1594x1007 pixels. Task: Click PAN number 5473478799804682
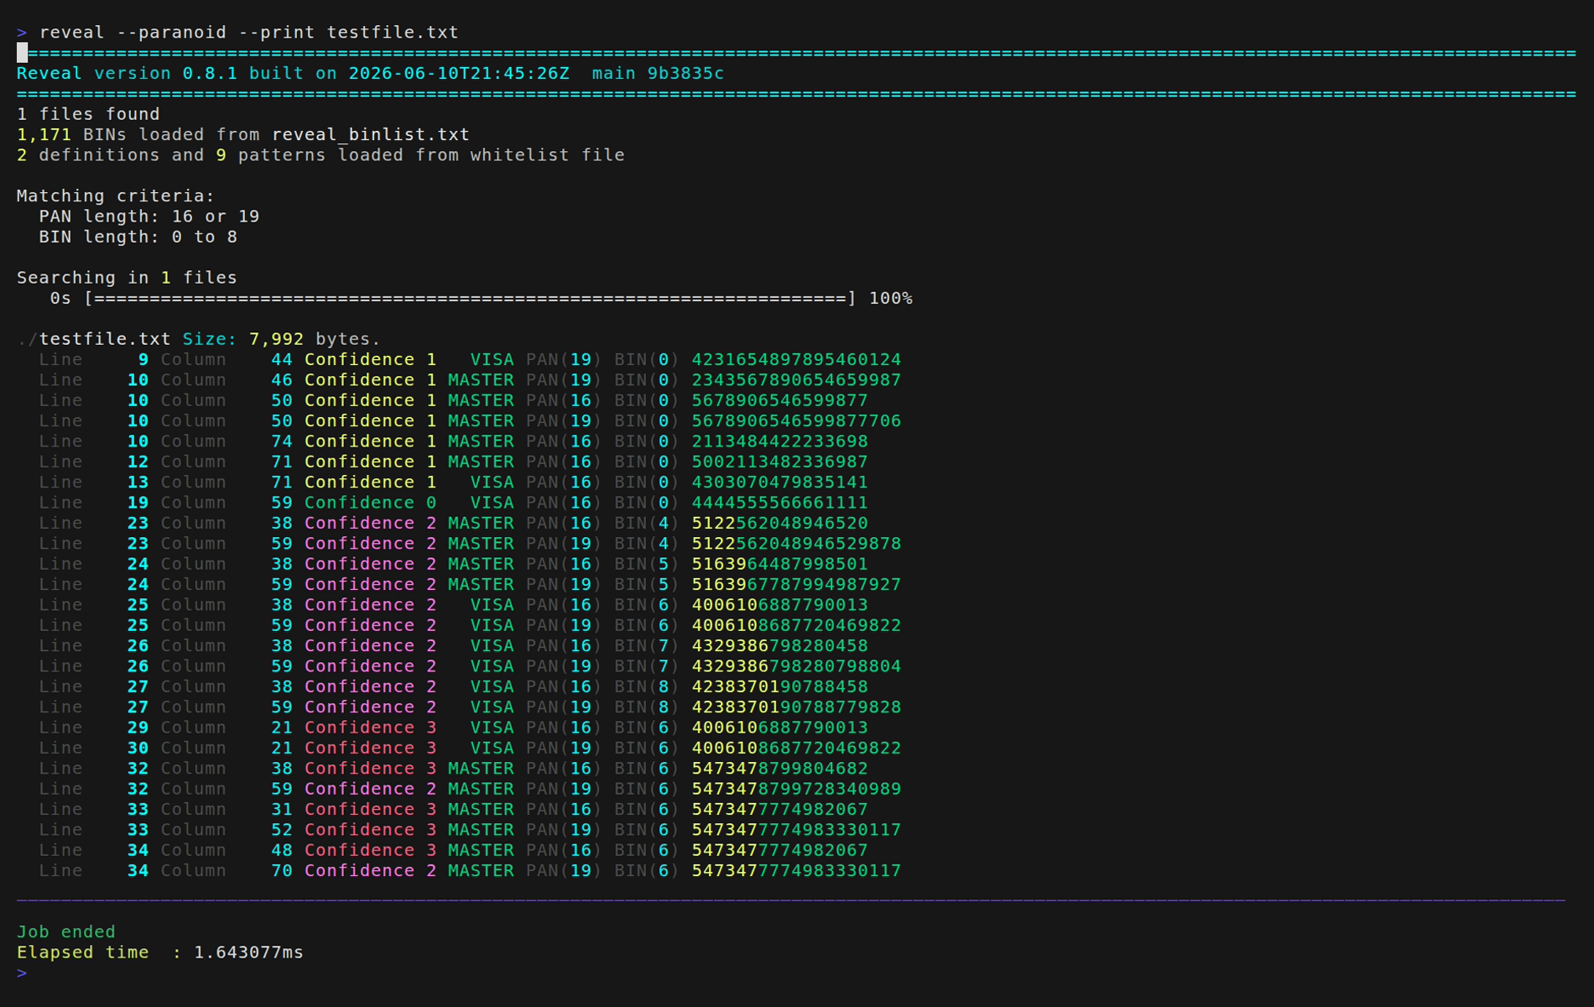coord(779,769)
